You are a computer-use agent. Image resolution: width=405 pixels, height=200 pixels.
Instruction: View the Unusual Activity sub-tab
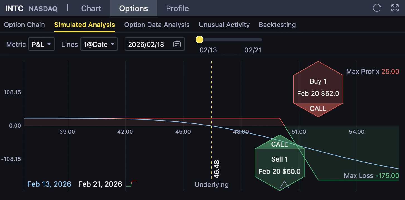(224, 25)
